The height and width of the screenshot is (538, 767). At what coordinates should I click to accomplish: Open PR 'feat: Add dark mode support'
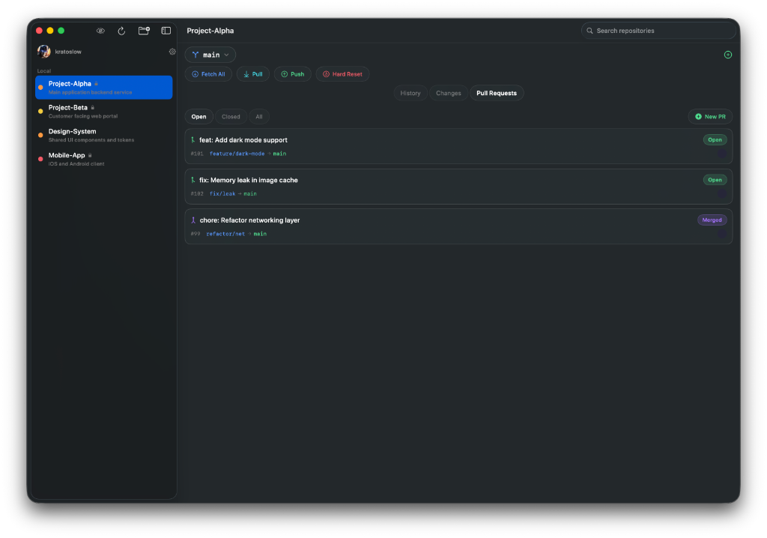[458, 146]
